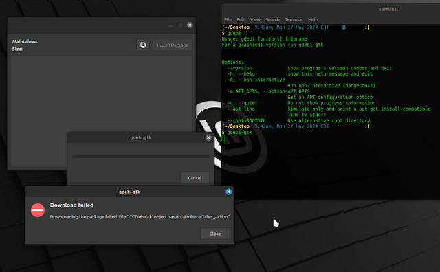Click the red error icon
440x272 pixels.
pos(38,210)
